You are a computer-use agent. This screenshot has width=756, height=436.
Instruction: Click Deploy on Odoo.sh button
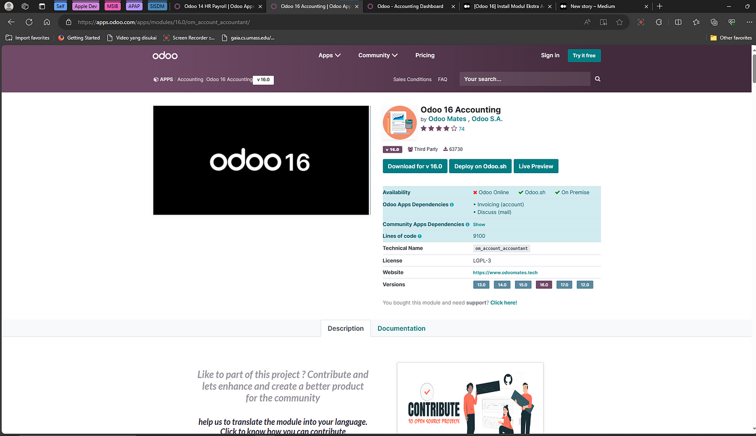point(480,166)
